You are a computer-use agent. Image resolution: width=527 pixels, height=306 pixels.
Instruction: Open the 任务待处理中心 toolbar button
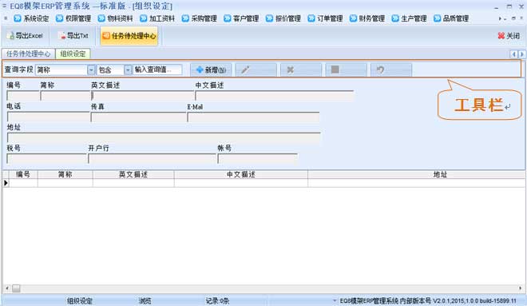pos(129,36)
